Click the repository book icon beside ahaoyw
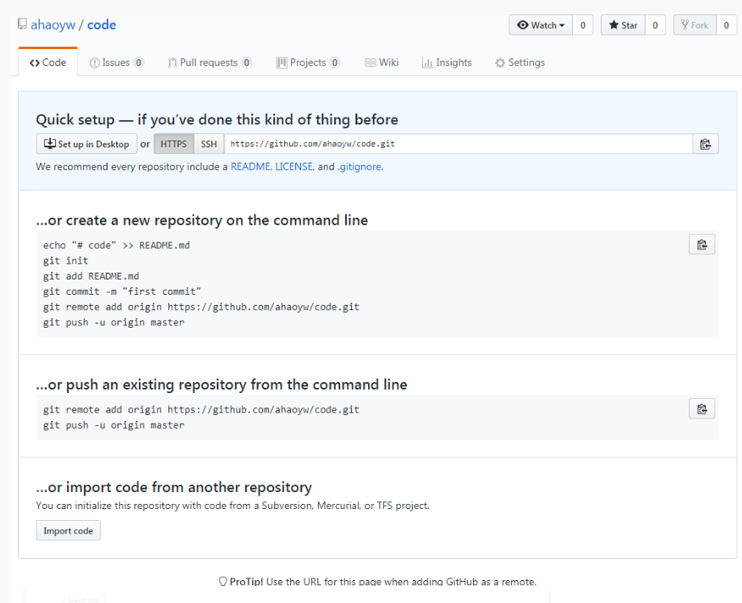 [x=22, y=25]
